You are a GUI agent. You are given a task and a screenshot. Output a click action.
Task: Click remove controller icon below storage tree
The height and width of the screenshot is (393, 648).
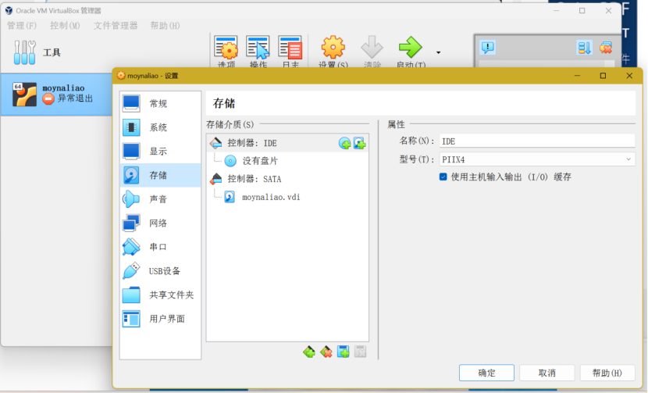(326, 352)
